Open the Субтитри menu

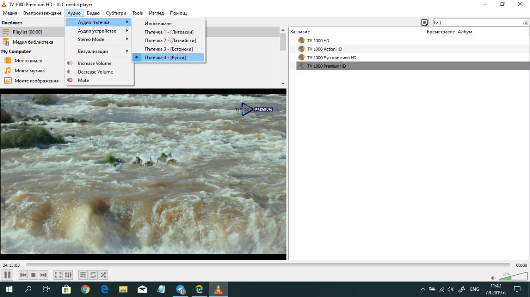pyautogui.click(x=116, y=13)
